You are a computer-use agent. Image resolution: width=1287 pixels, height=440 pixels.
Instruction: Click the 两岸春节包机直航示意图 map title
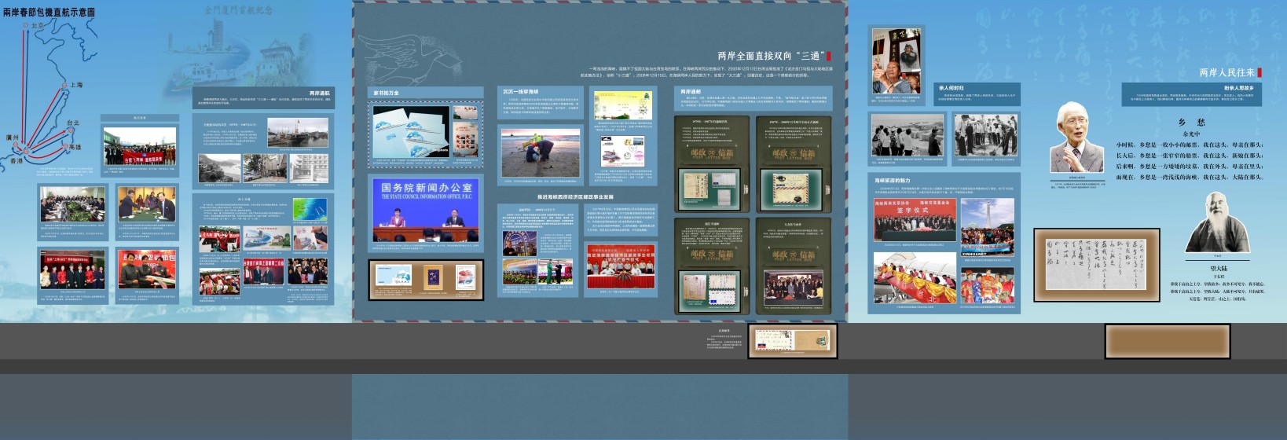coord(49,13)
